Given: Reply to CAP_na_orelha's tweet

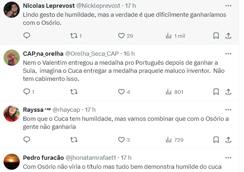Looking at the screenshot, I should coord(27,92).
